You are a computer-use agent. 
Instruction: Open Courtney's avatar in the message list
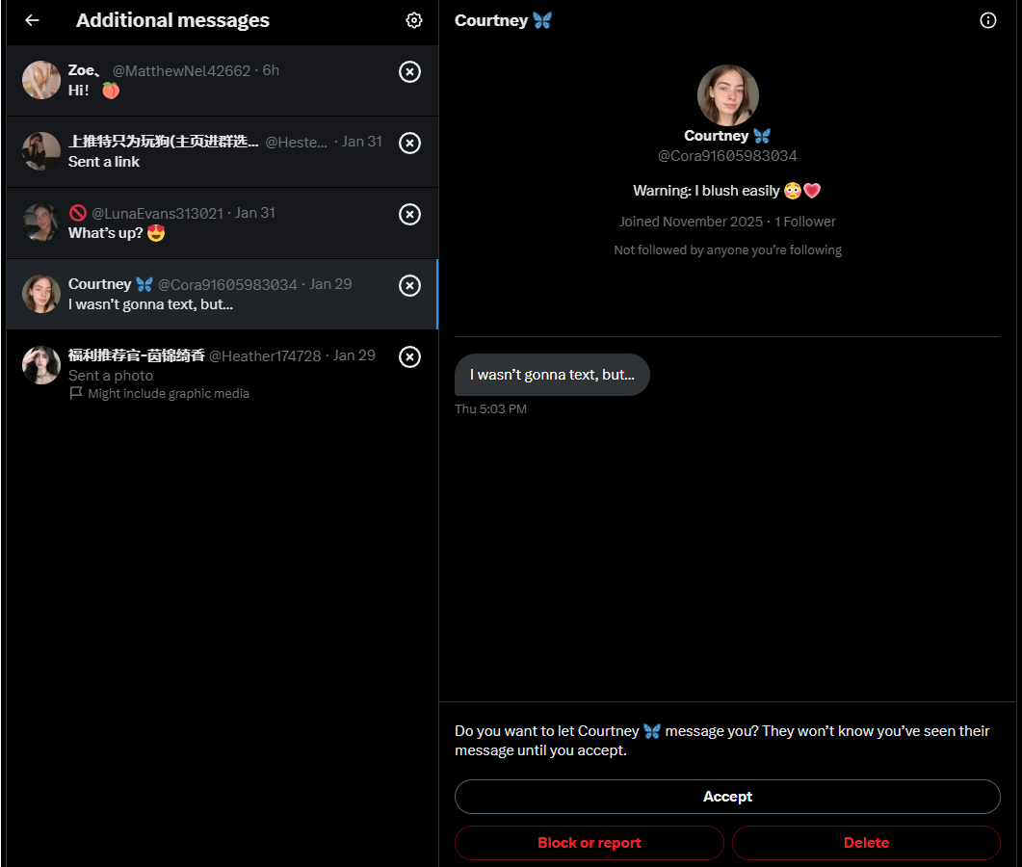tap(41, 294)
